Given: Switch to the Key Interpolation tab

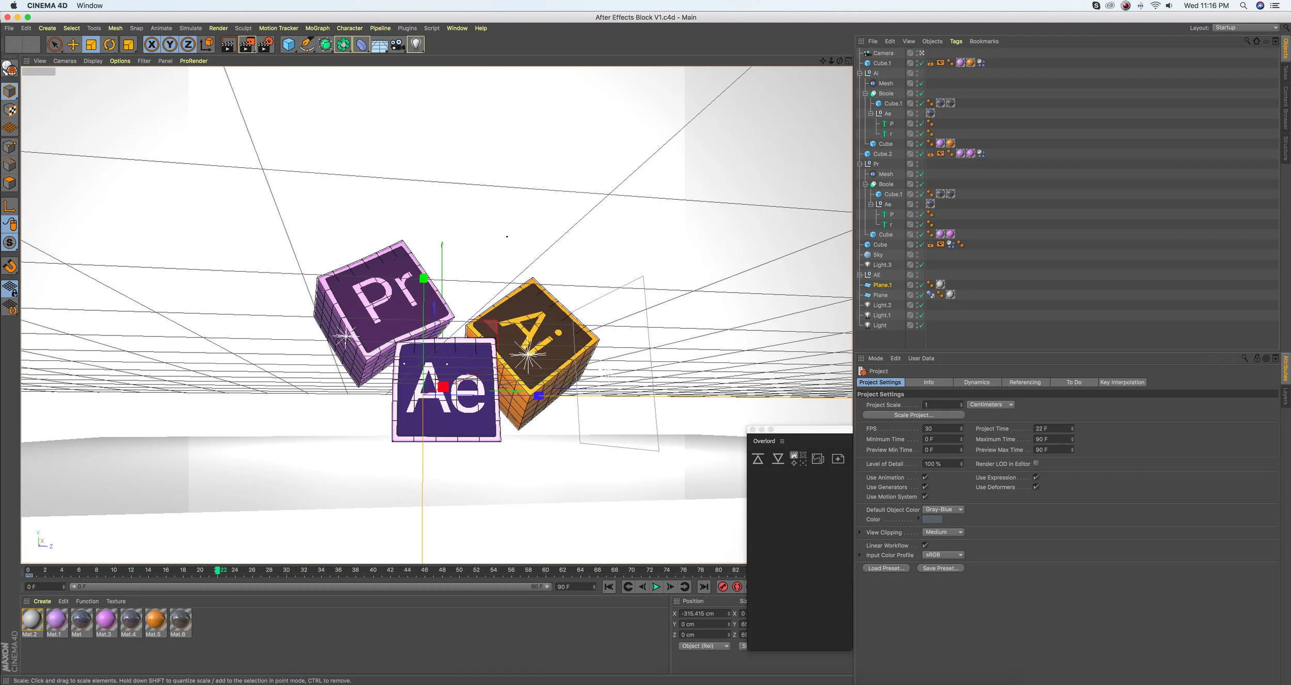Looking at the screenshot, I should [x=1122, y=383].
